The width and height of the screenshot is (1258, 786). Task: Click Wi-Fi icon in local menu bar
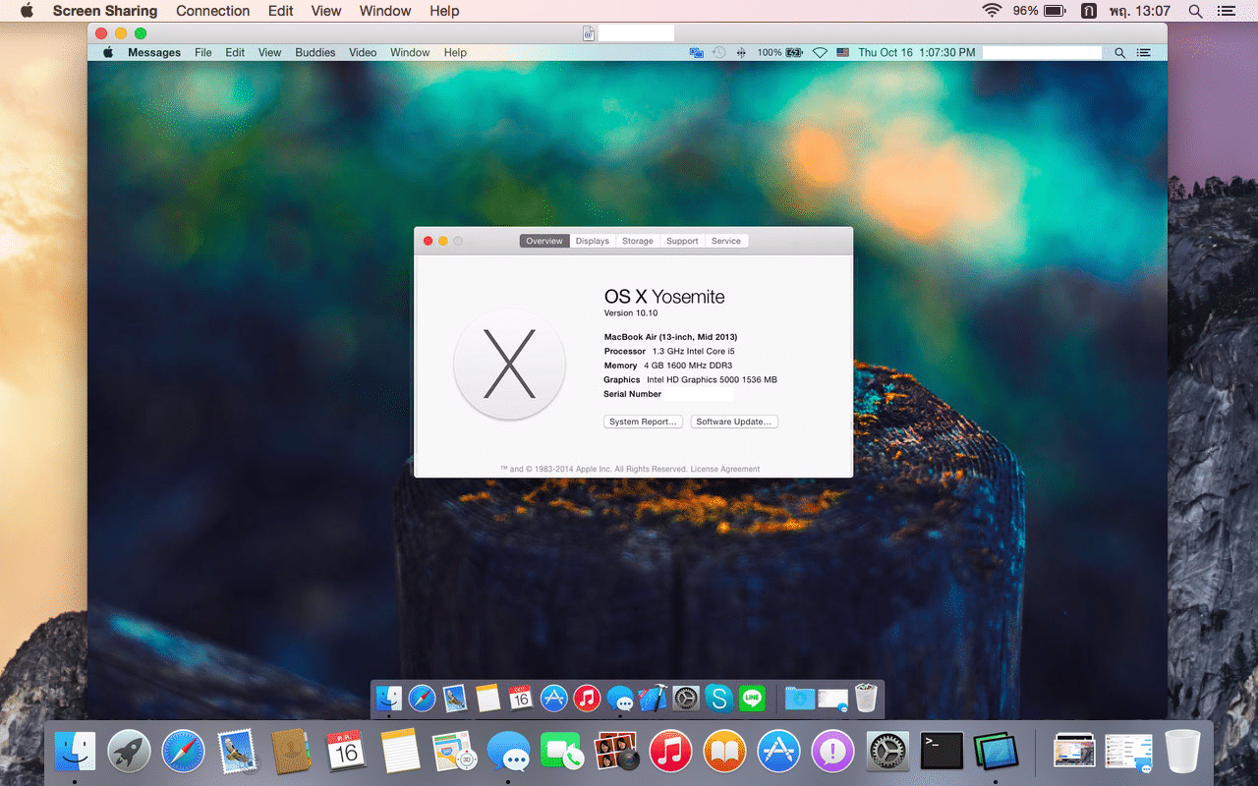(993, 11)
